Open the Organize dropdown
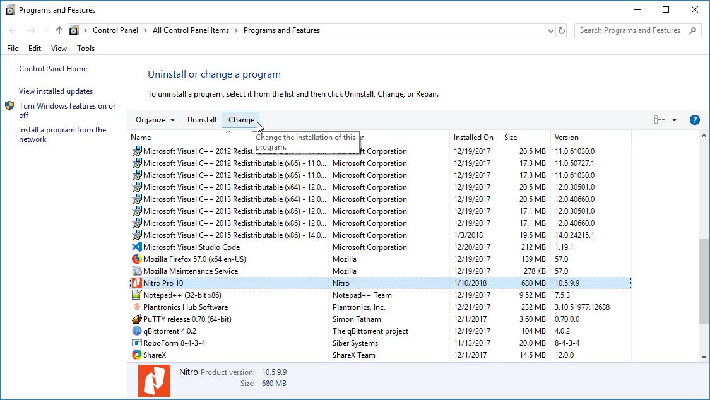This screenshot has height=400, width=710. [155, 120]
